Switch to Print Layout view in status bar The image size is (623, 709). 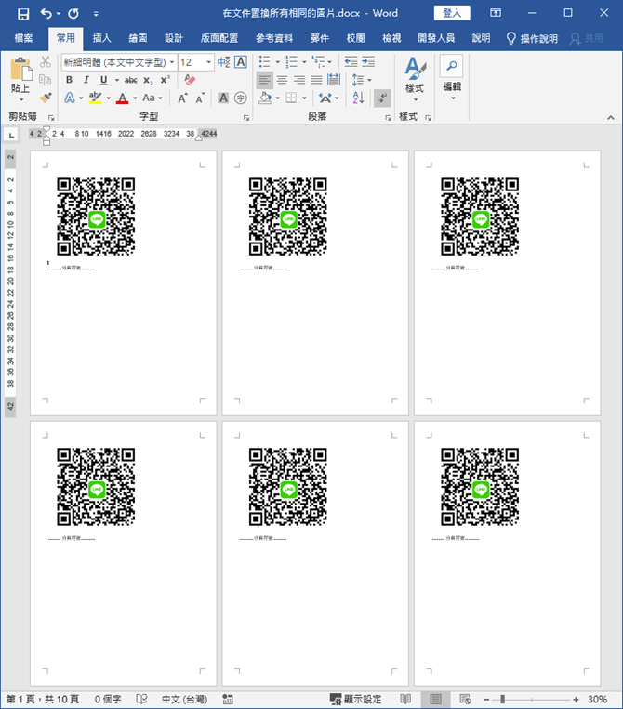click(436, 699)
